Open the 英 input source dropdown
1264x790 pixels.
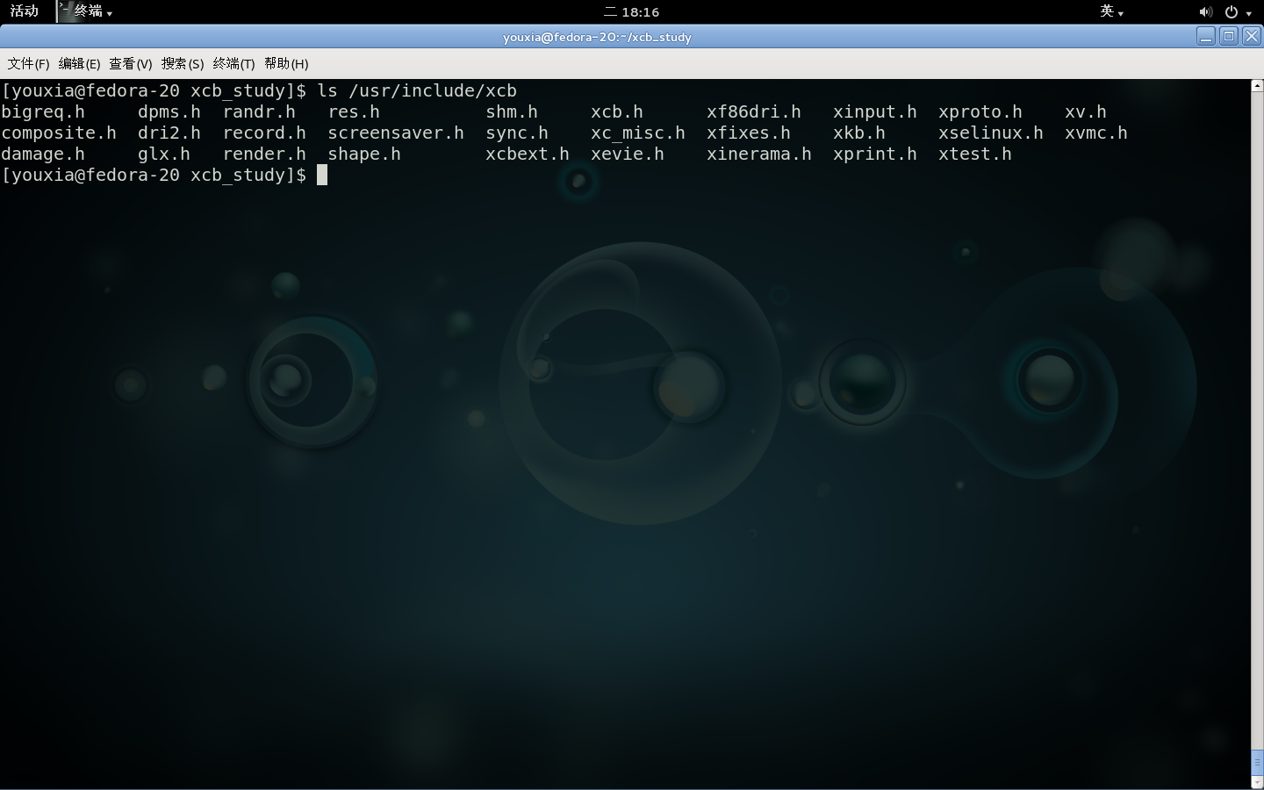click(x=1111, y=11)
